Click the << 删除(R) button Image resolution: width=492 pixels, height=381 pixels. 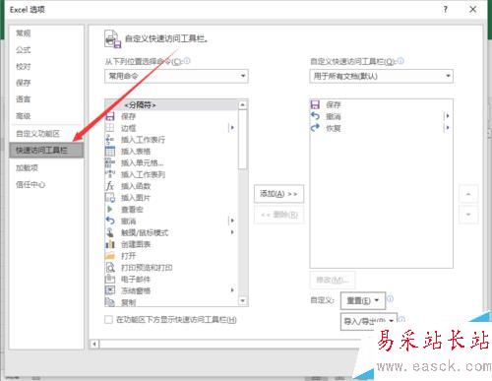[278, 215]
